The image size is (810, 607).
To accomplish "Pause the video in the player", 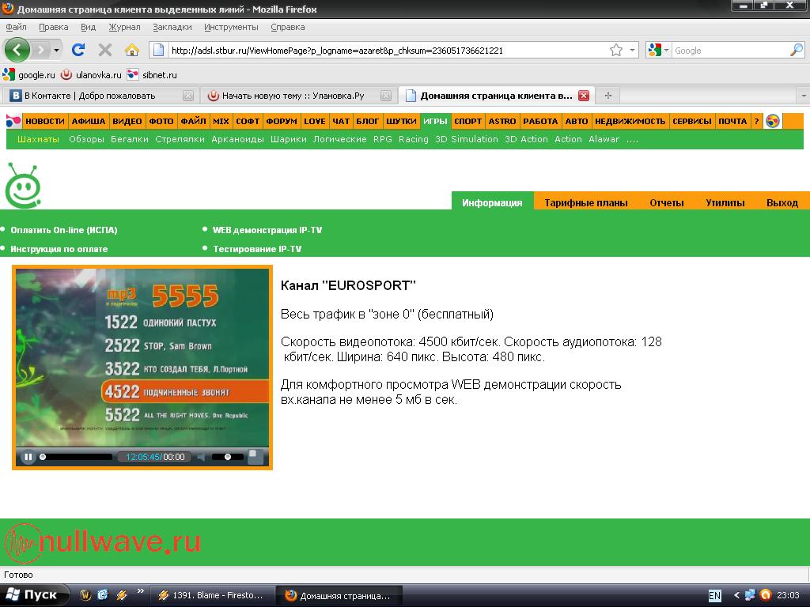I will 28,457.
